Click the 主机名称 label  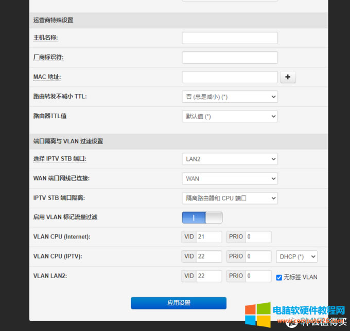(45, 38)
